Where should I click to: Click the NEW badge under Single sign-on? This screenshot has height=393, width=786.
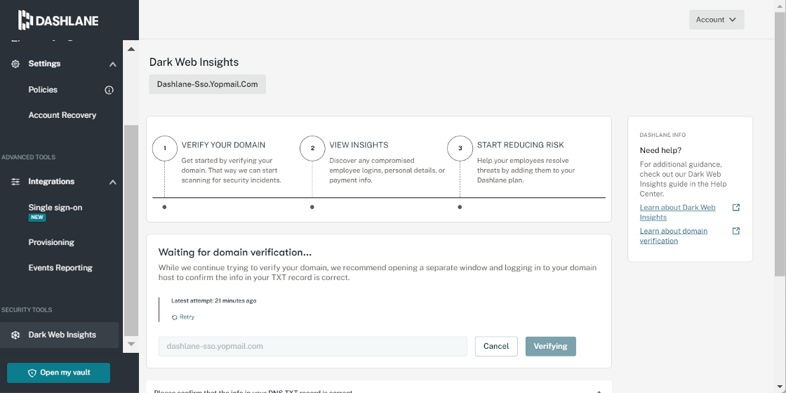(x=37, y=218)
